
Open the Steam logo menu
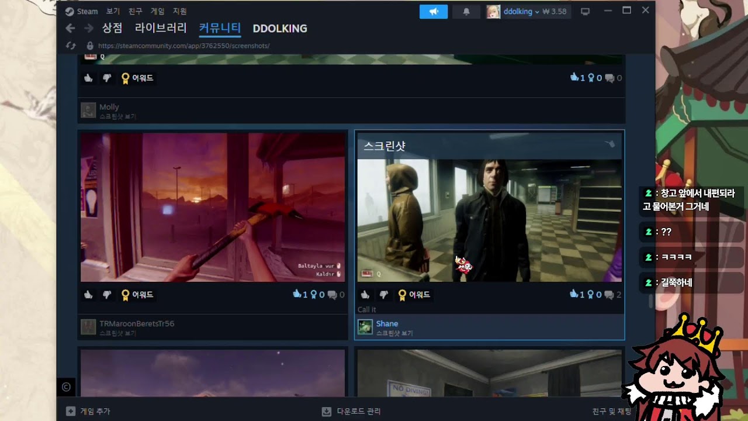pyautogui.click(x=81, y=11)
